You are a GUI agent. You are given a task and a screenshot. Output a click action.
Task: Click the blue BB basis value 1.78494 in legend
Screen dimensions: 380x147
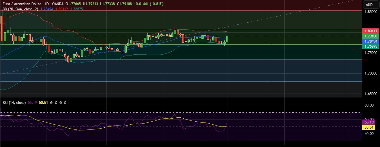click(47, 9)
